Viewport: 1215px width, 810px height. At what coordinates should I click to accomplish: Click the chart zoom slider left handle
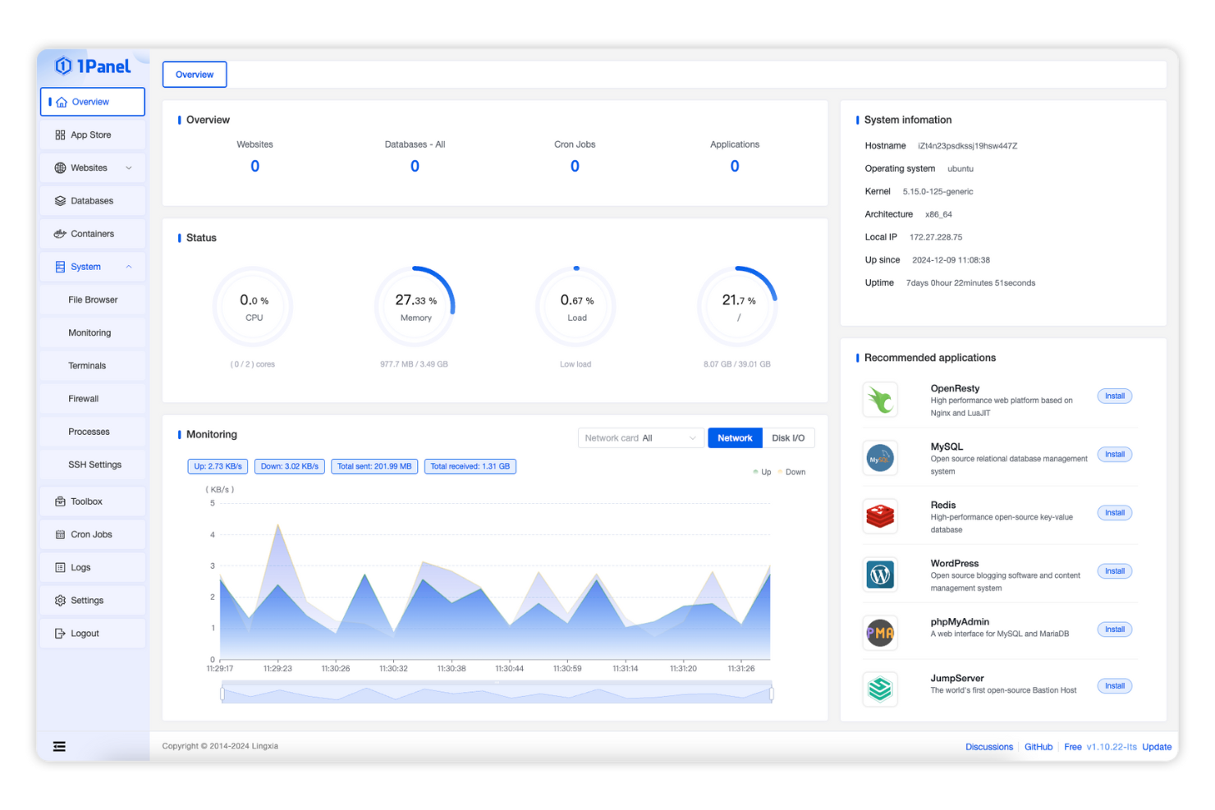pos(222,694)
